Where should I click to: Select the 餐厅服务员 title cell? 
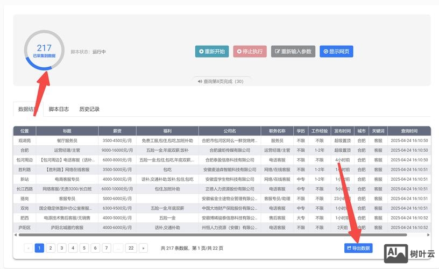pos(67,140)
